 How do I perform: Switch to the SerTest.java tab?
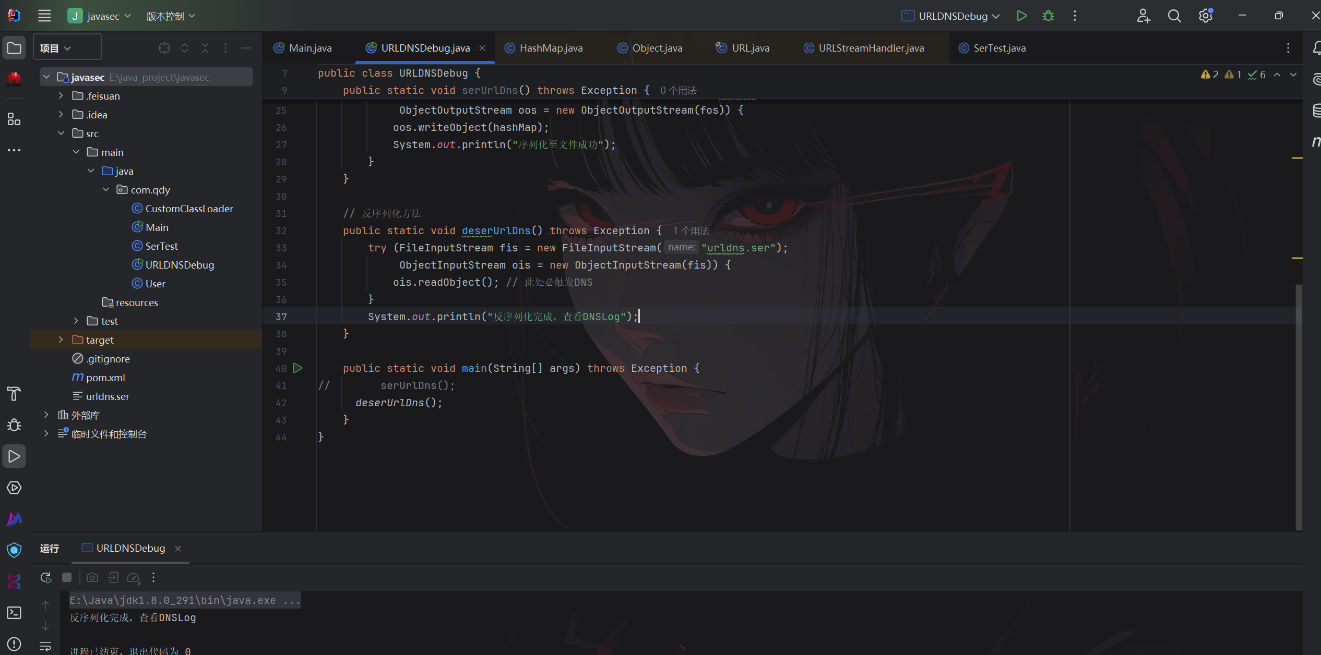999,48
